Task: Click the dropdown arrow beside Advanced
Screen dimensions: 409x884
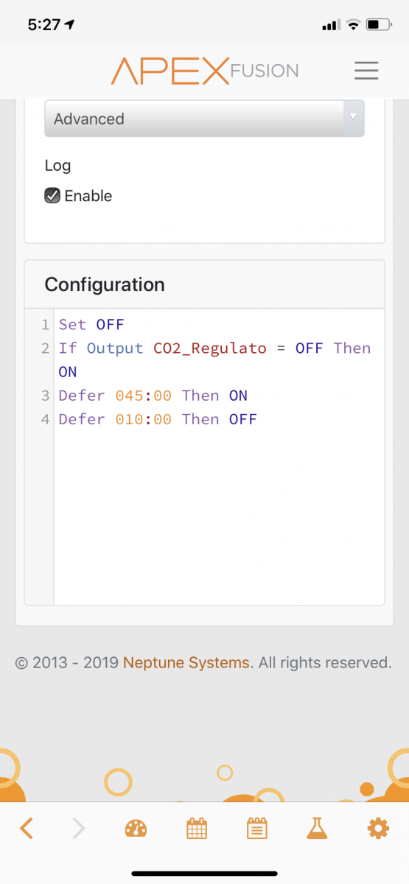Action: click(x=353, y=117)
